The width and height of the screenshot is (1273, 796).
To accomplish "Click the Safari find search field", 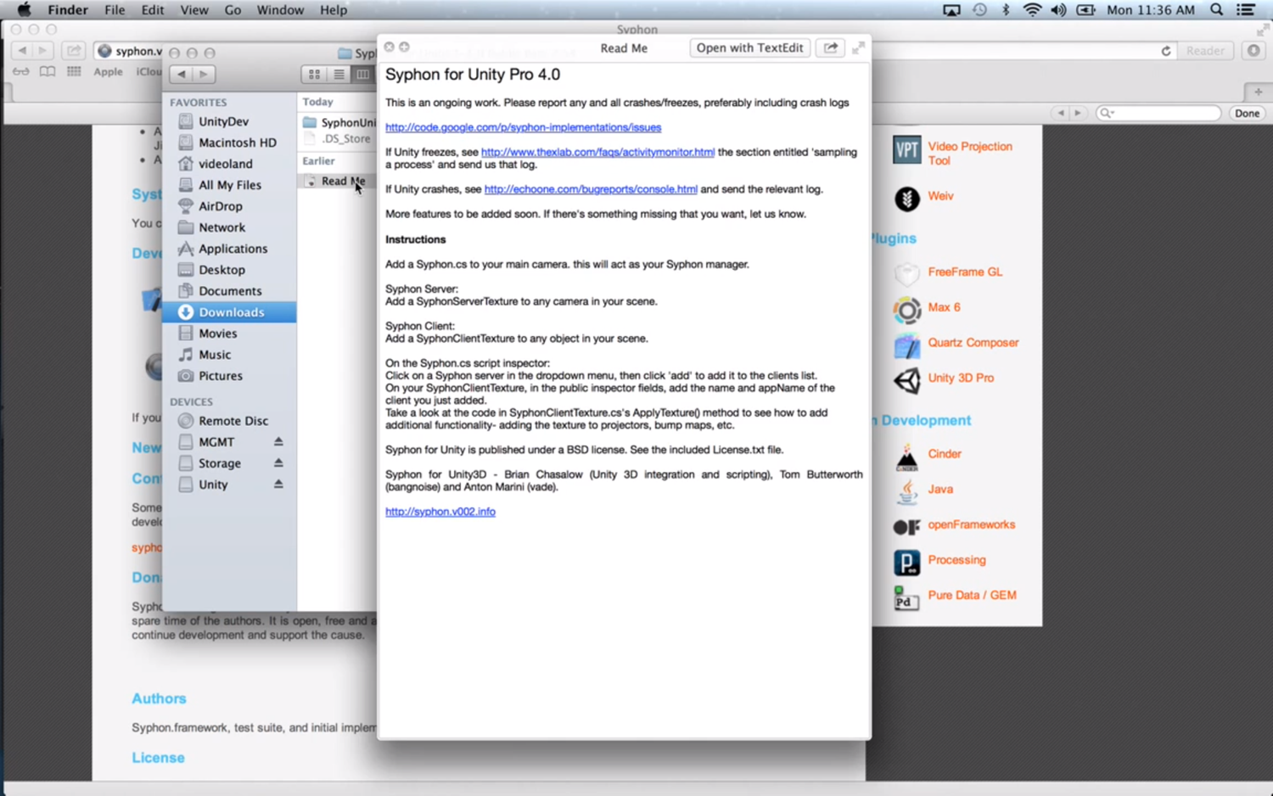I will (1158, 113).
